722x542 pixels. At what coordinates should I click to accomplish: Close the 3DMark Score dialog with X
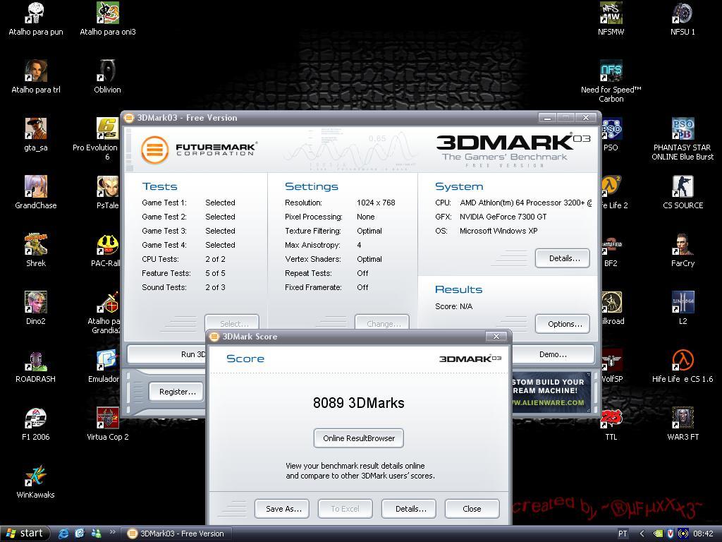coord(496,337)
